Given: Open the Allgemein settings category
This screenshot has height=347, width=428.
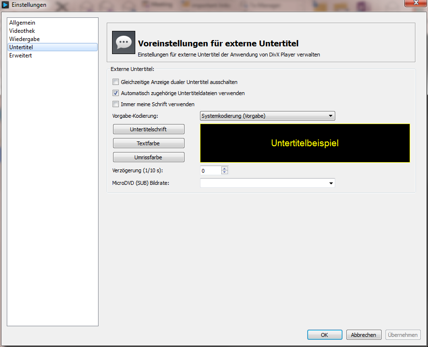Looking at the screenshot, I should point(52,23).
